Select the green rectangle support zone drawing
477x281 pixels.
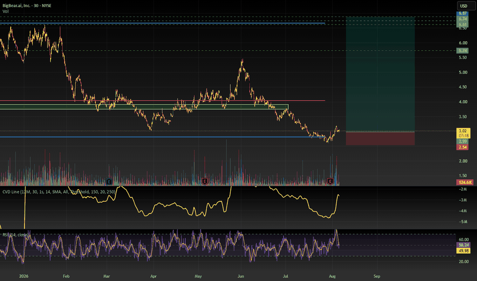(x=144, y=107)
